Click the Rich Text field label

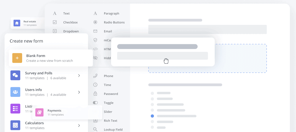coord(110,121)
